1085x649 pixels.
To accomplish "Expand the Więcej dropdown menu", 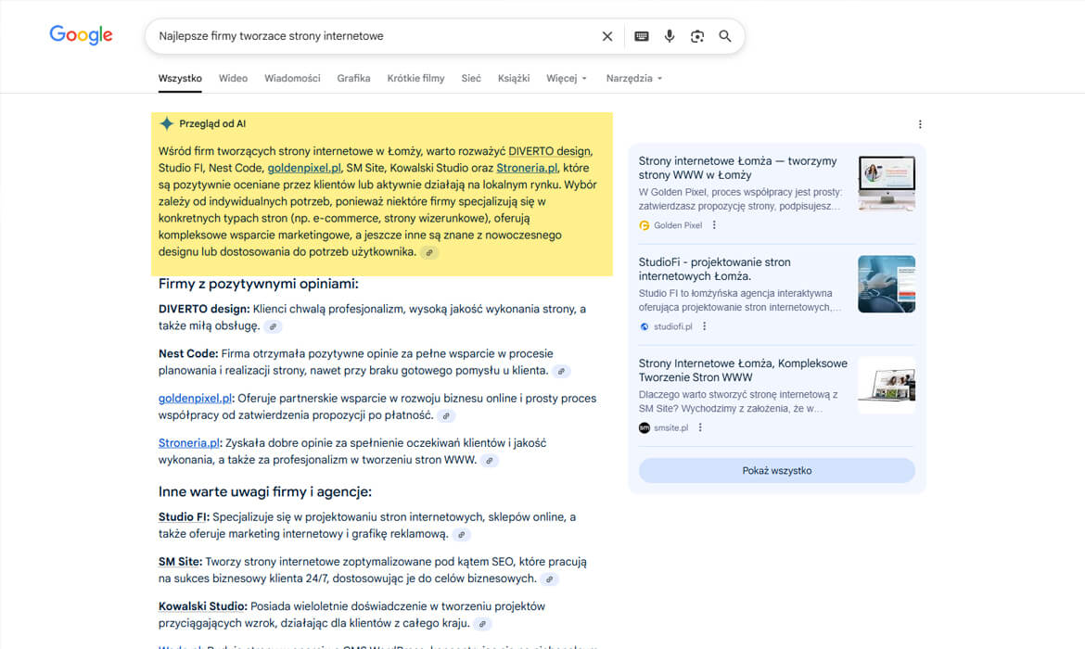I will coord(567,79).
